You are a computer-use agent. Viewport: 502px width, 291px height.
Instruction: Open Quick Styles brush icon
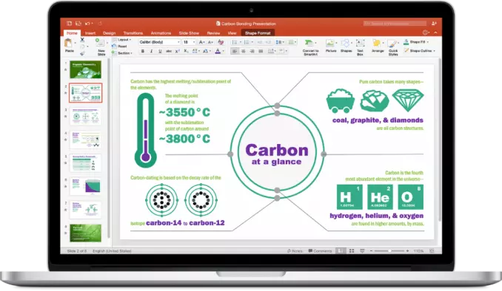[392, 44]
